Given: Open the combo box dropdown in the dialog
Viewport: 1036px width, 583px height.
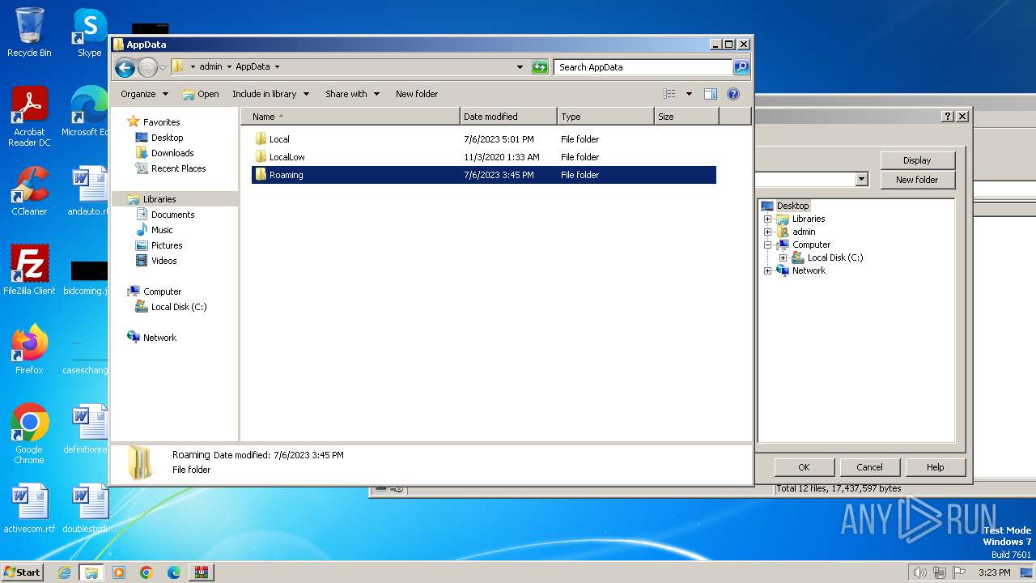Looking at the screenshot, I should (x=861, y=179).
